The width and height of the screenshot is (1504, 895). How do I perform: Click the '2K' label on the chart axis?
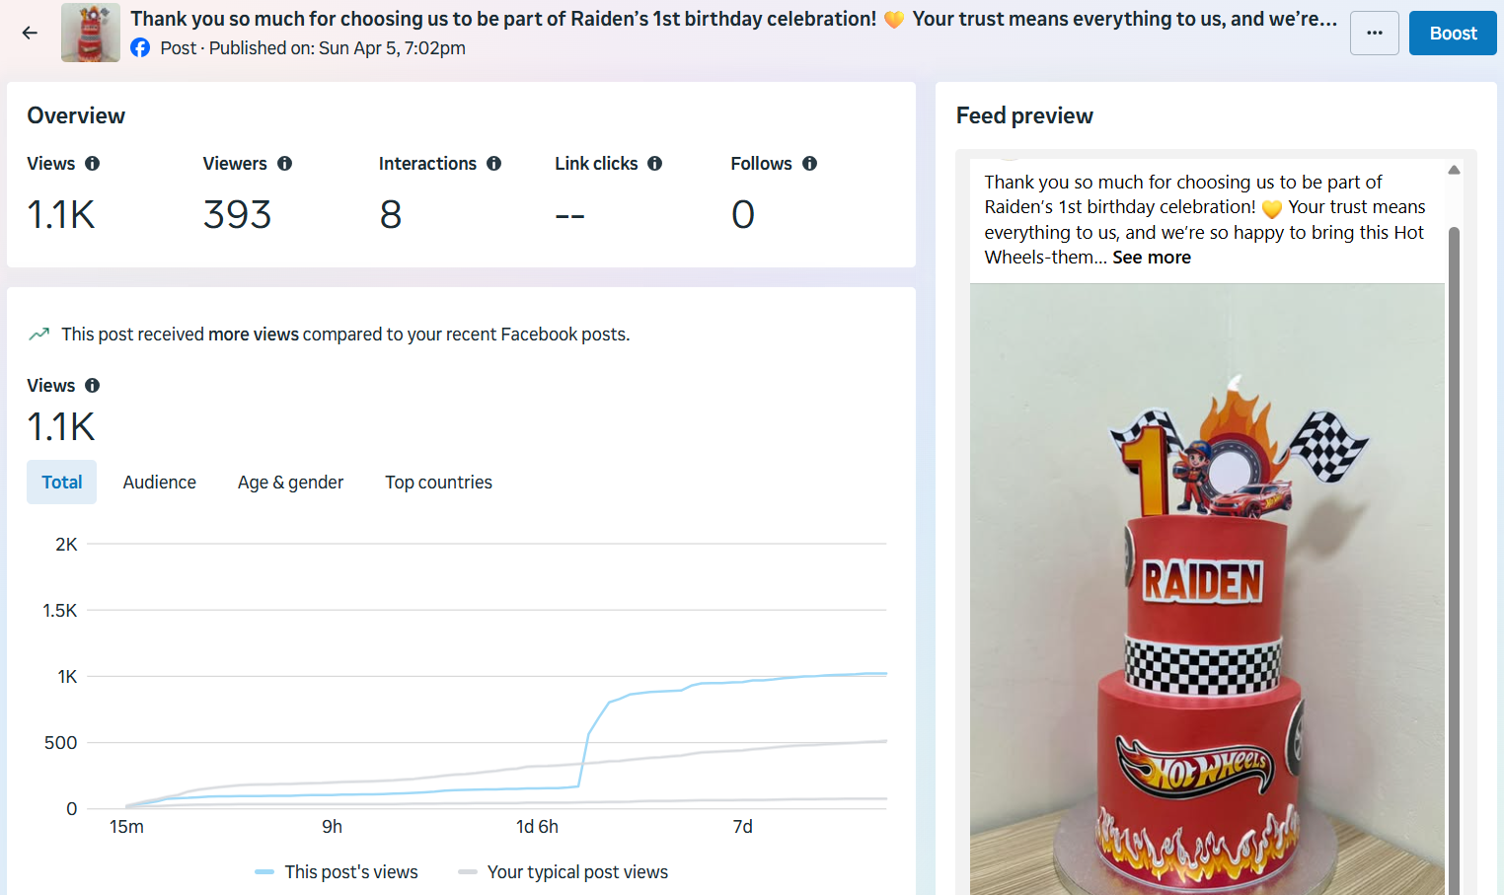(x=66, y=545)
